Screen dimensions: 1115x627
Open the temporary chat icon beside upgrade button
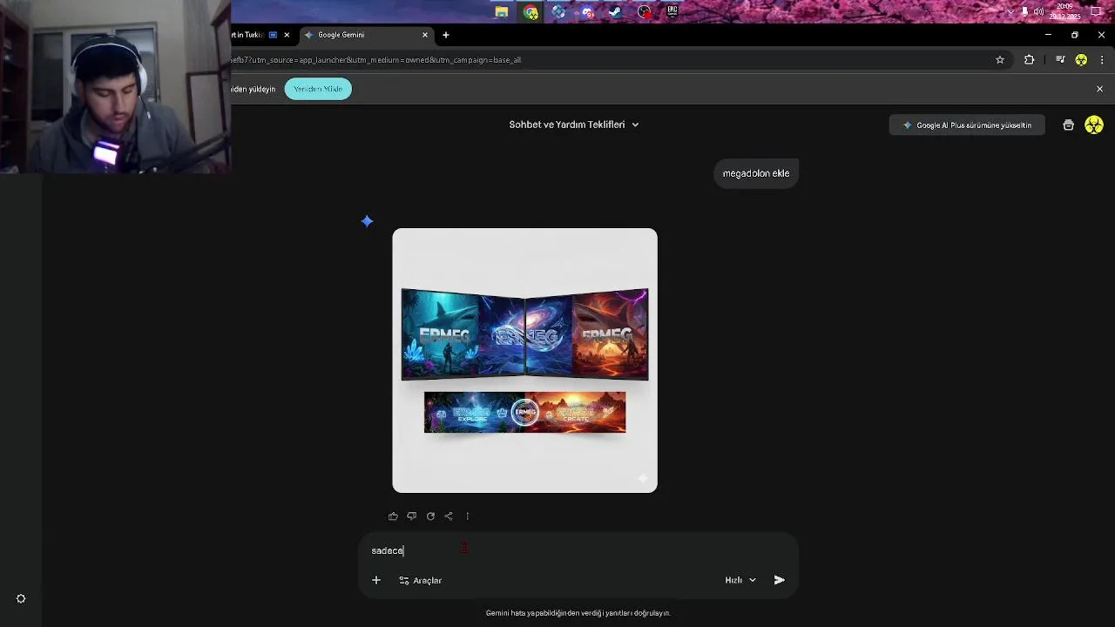tap(1069, 125)
